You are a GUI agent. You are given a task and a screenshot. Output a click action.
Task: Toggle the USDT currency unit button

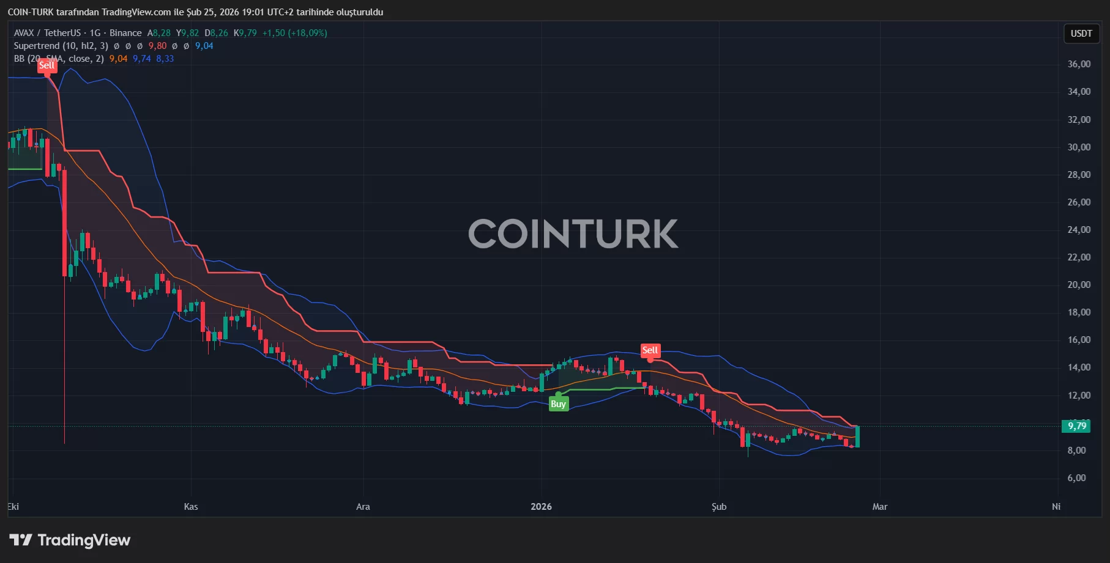pos(1081,34)
